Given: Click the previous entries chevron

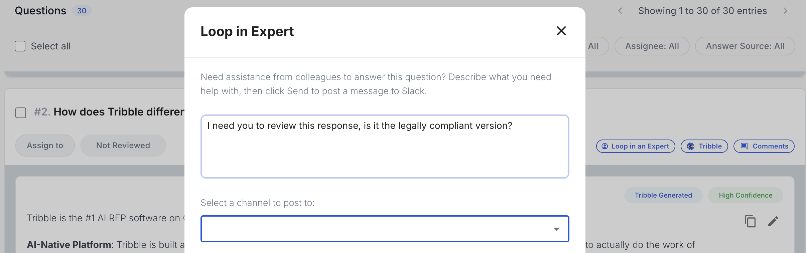Looking at the screenshot, I should coord(620,11).
